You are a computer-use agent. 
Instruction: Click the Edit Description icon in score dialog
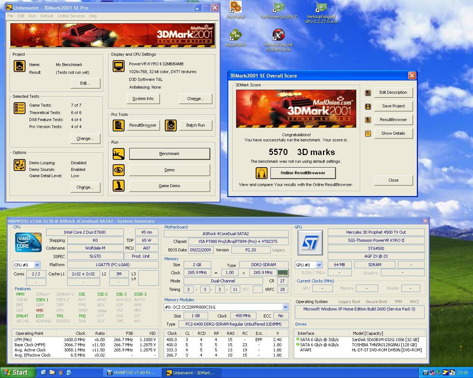click(368, 93)
